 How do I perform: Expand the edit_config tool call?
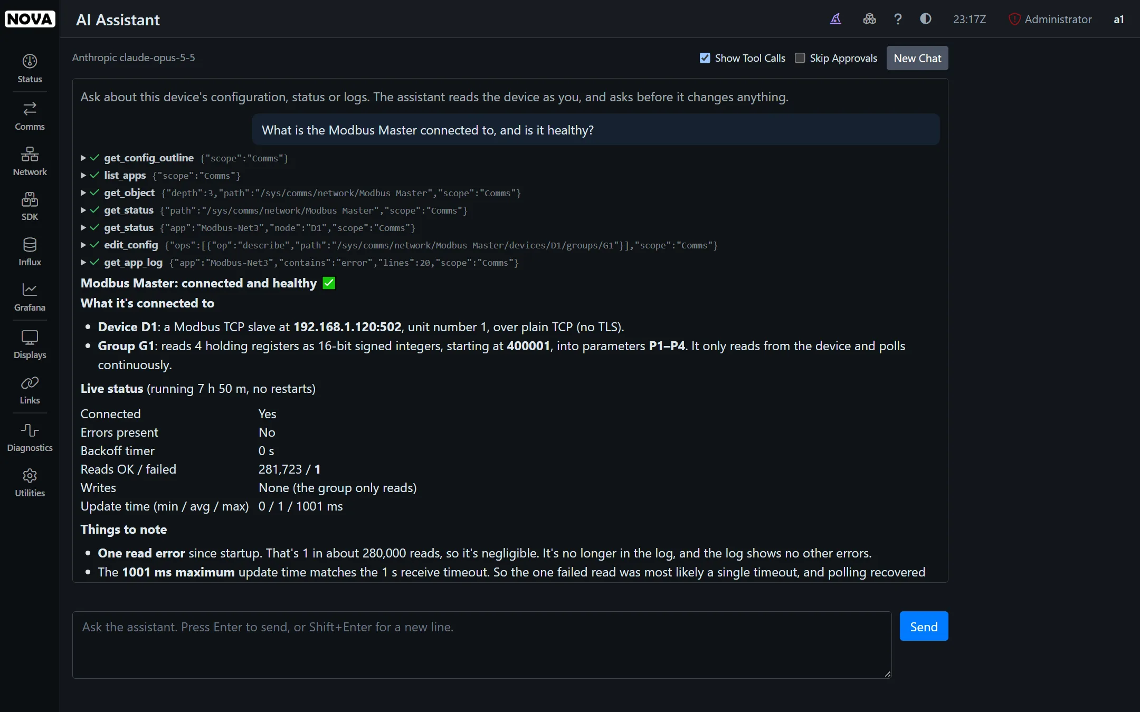pos(83,245)
